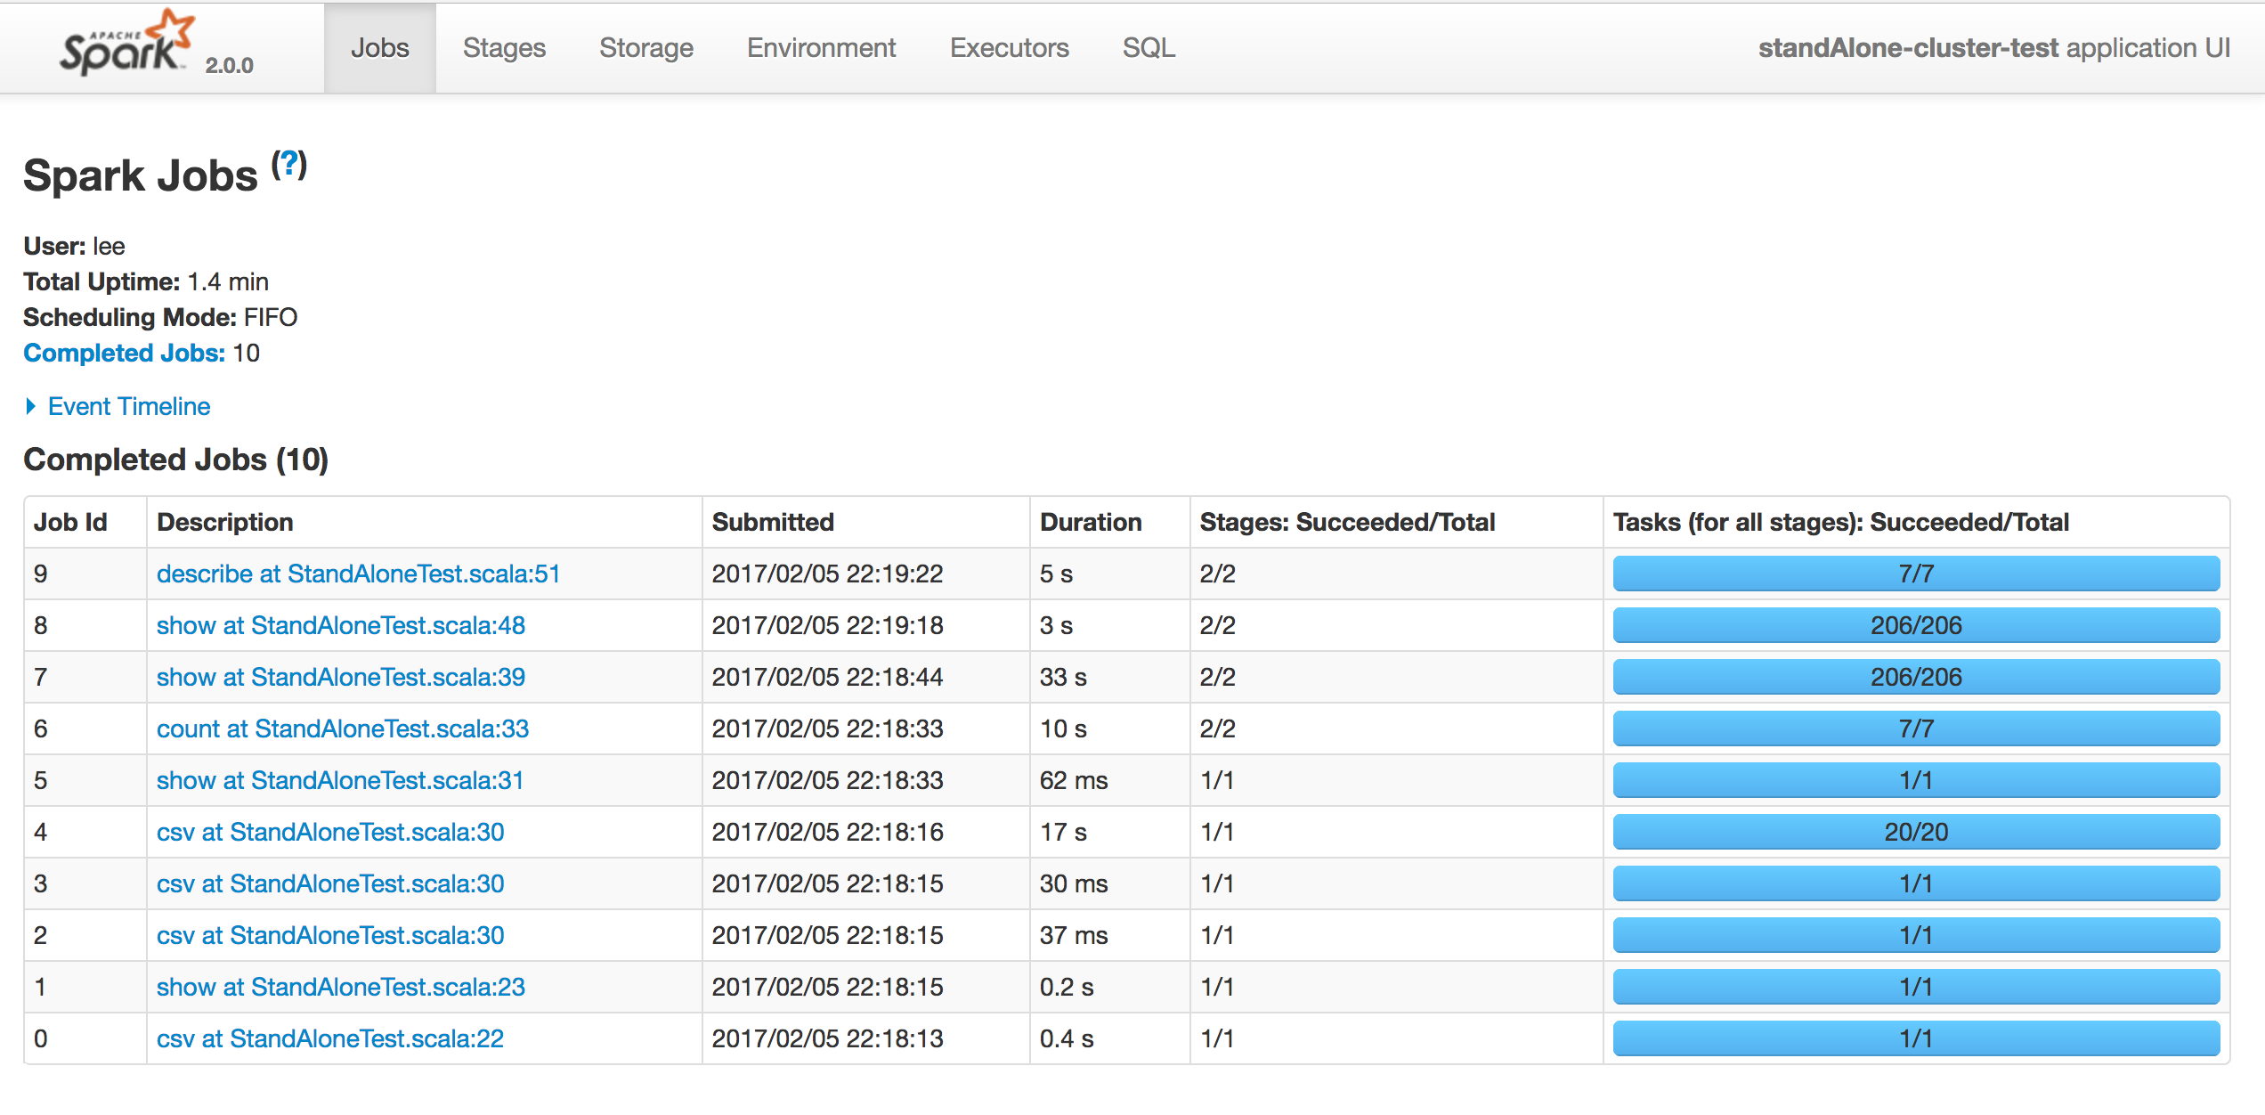This screenshot has height=1115, width=2265.
Task: Open describe at StandAloneTest.scala:51 job
Action: click(x=358, y=574)
